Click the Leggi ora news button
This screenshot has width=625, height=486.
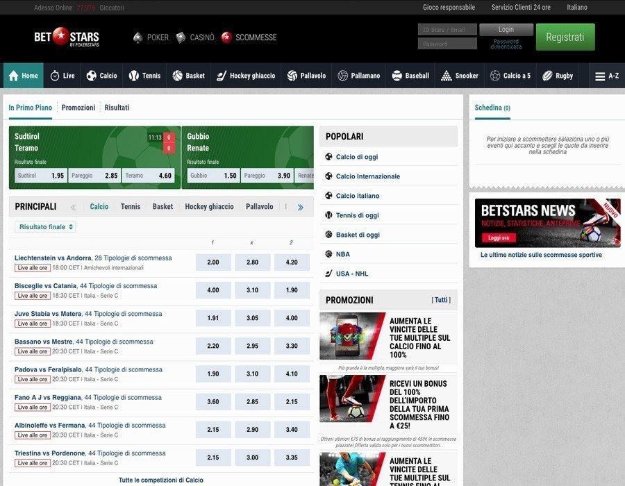(499, 238)
